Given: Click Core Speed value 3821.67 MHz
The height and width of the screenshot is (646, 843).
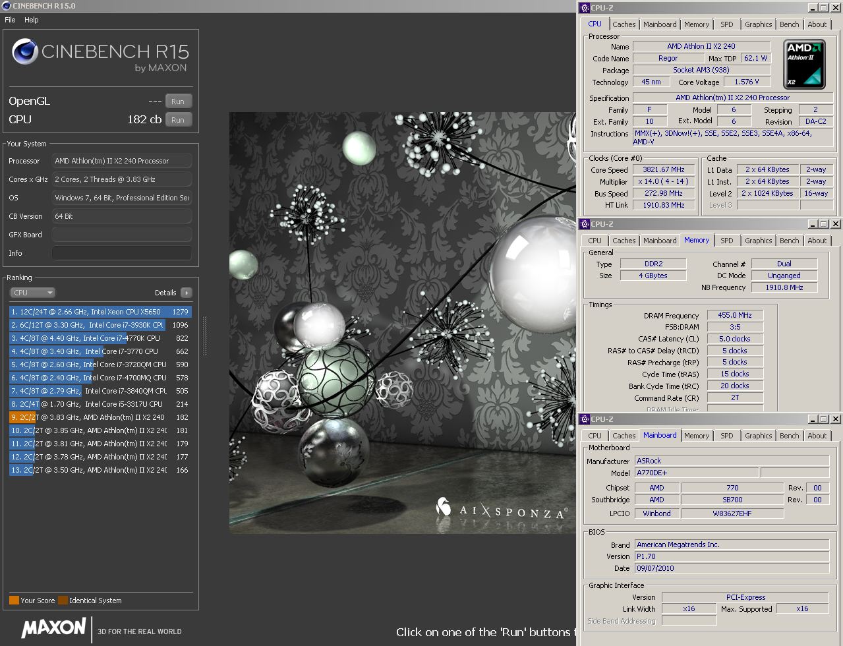Looking at the screenshot, I should (664, 169).
